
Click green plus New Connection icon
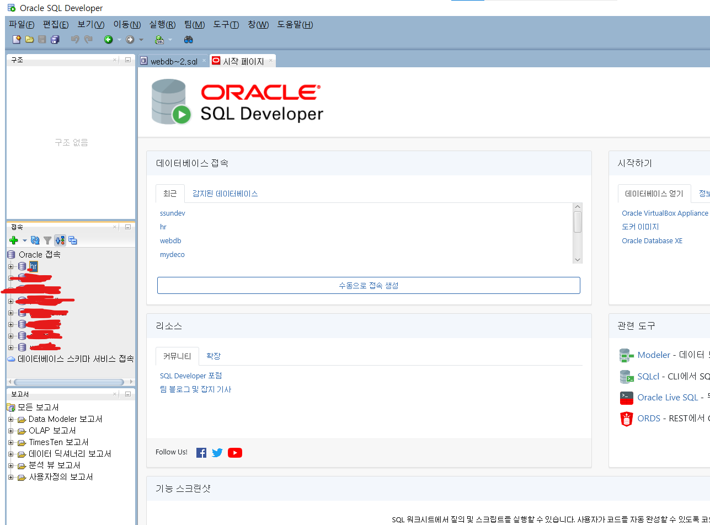14,240
